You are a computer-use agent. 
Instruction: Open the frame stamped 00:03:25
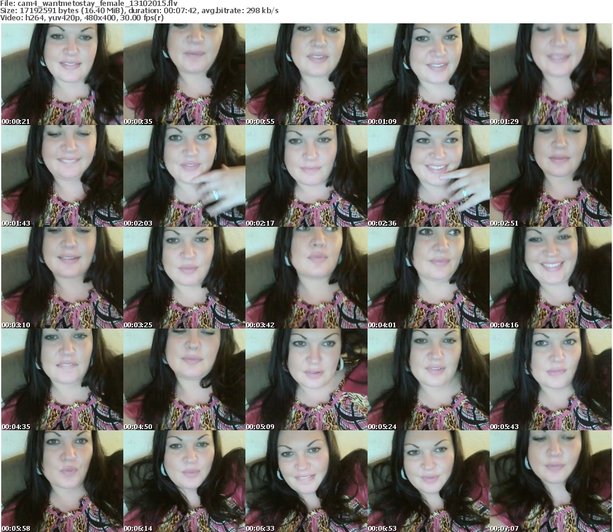(184, 278)
